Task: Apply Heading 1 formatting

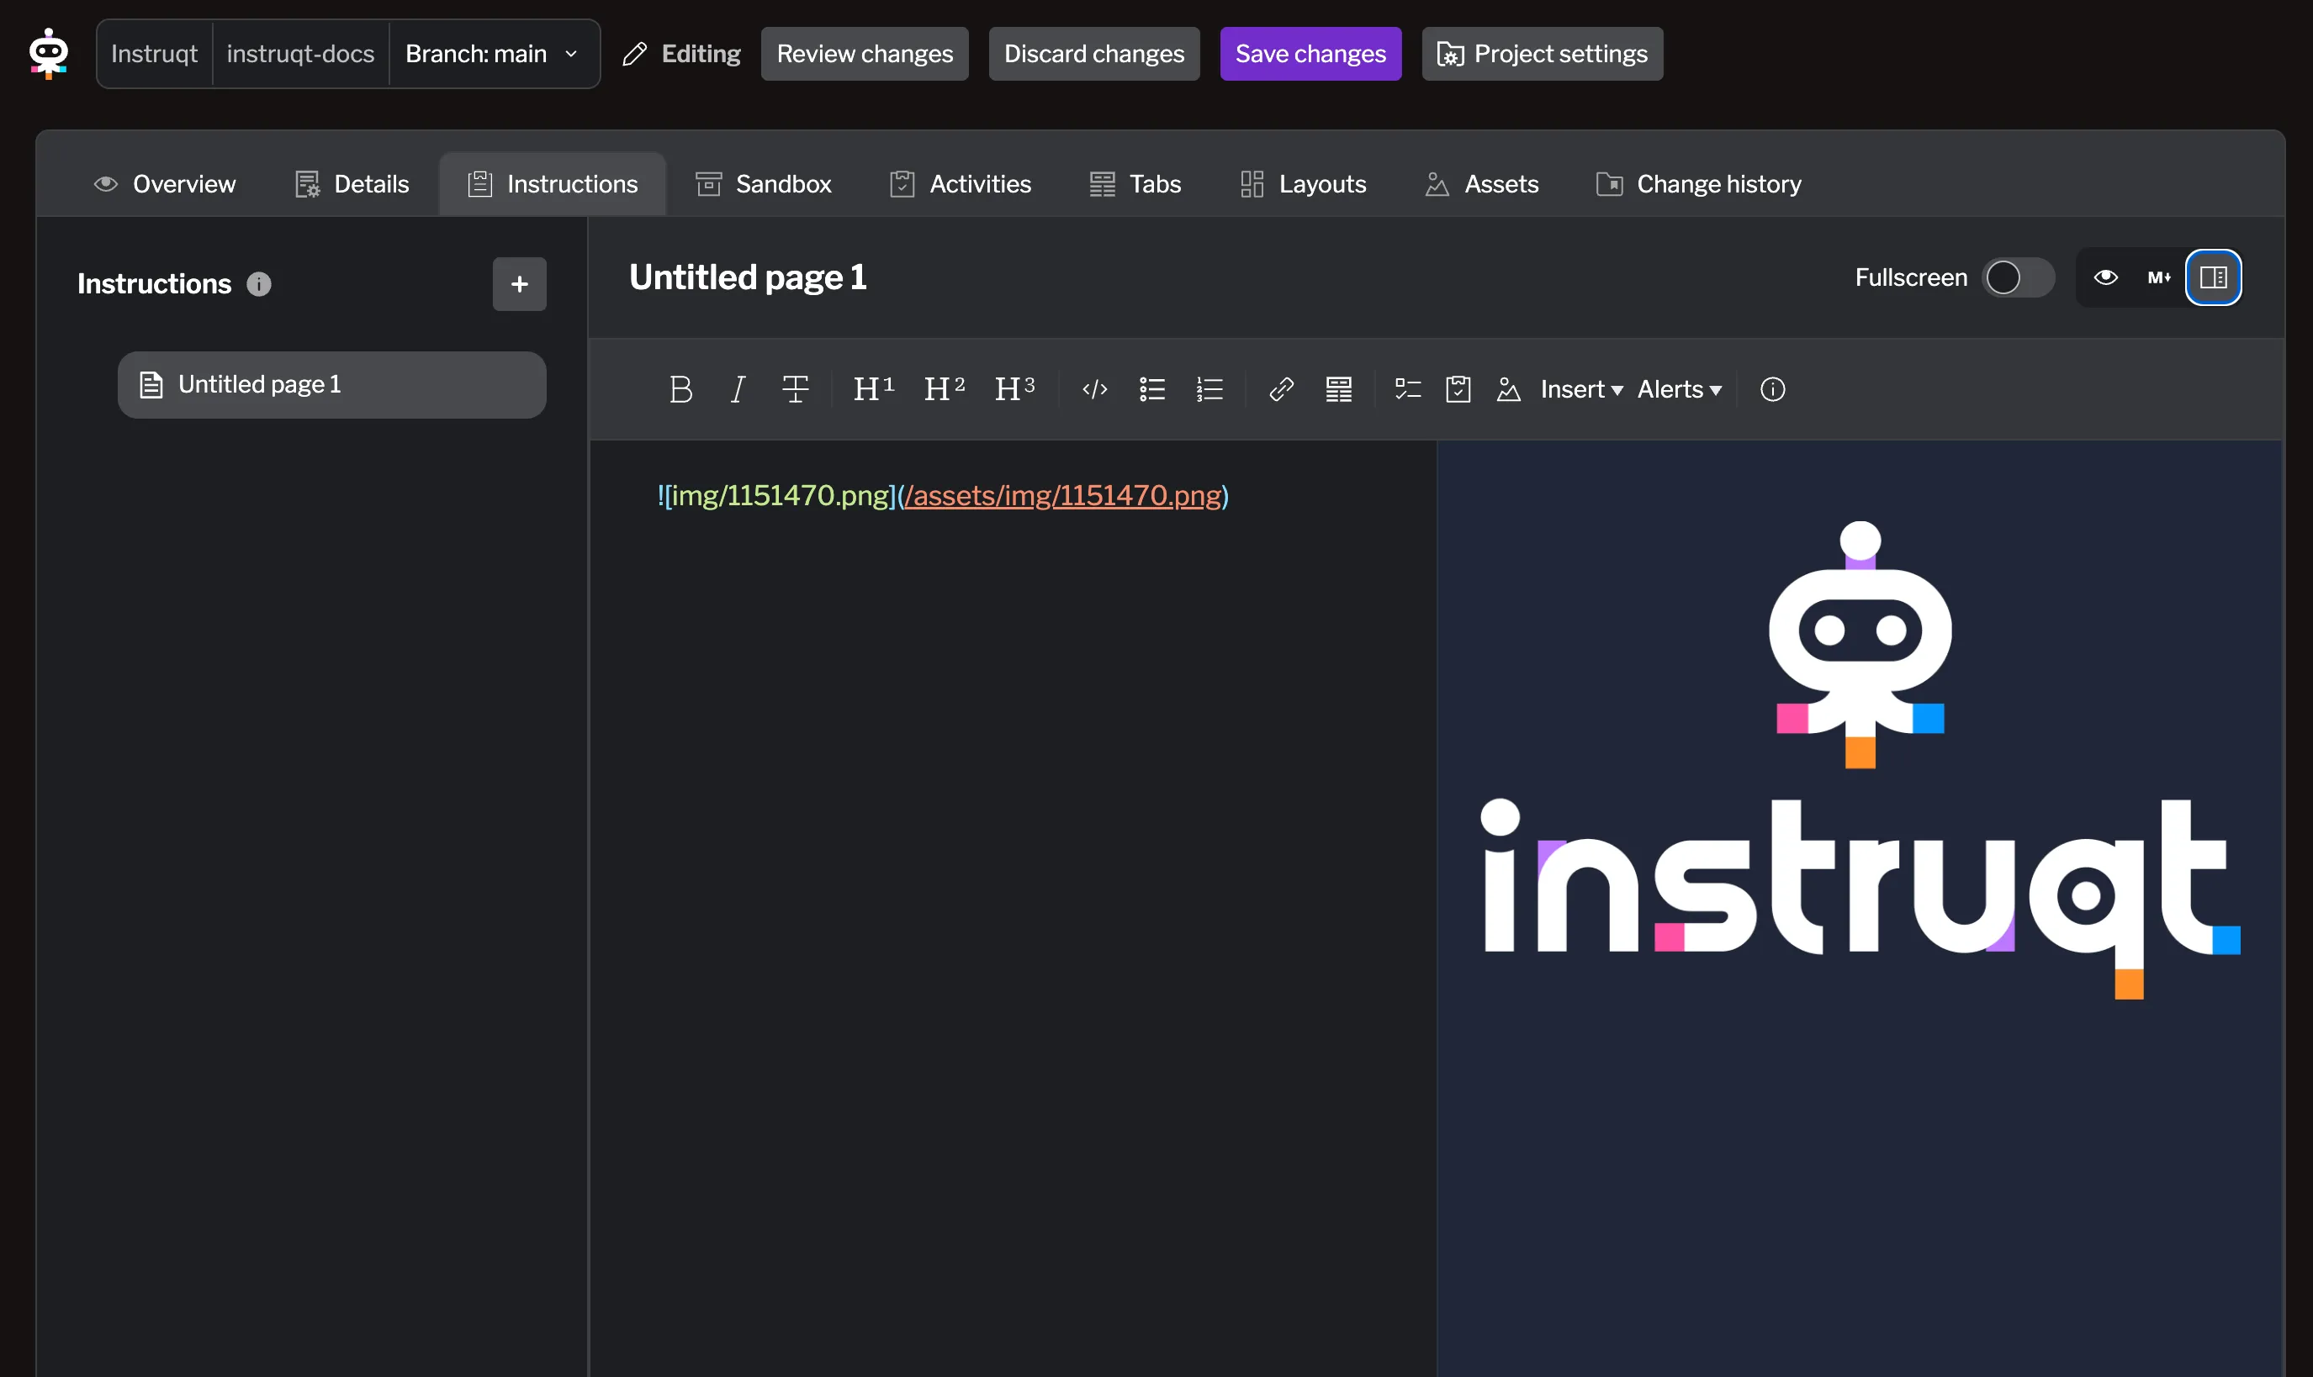Action: click(872, 388)
